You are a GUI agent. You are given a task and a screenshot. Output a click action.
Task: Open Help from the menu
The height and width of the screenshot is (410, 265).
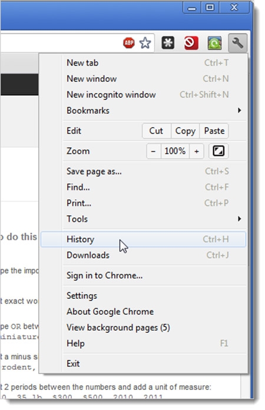click(x=144, y=344)
